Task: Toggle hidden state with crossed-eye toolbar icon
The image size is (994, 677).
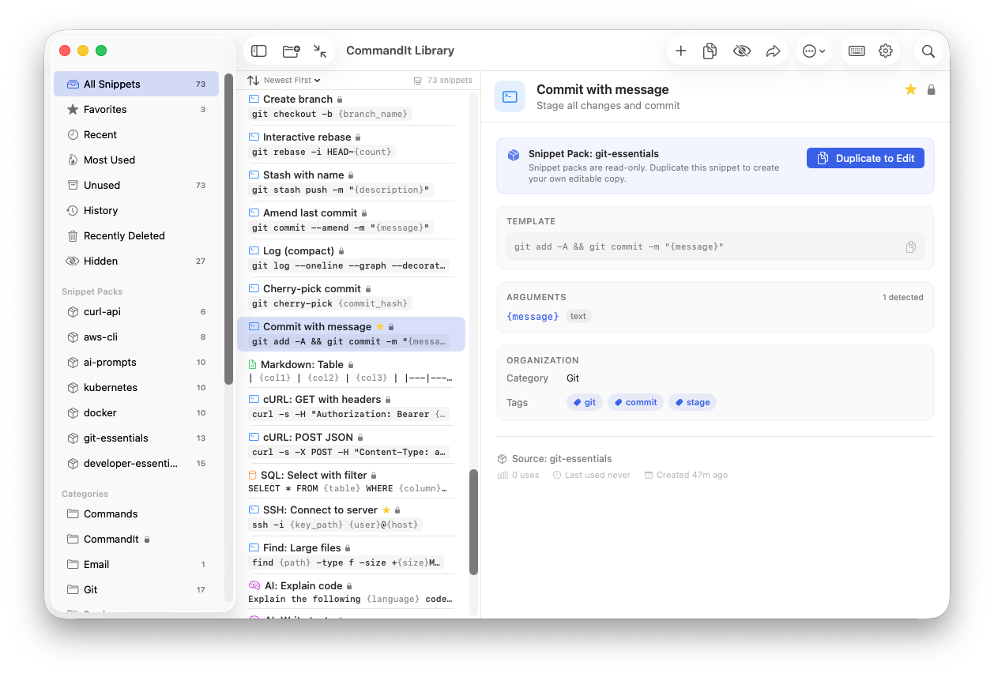Action: 741,51
